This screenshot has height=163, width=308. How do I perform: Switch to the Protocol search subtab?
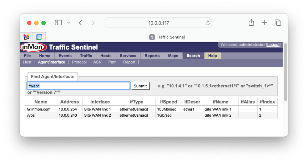[x=79, y=62]
